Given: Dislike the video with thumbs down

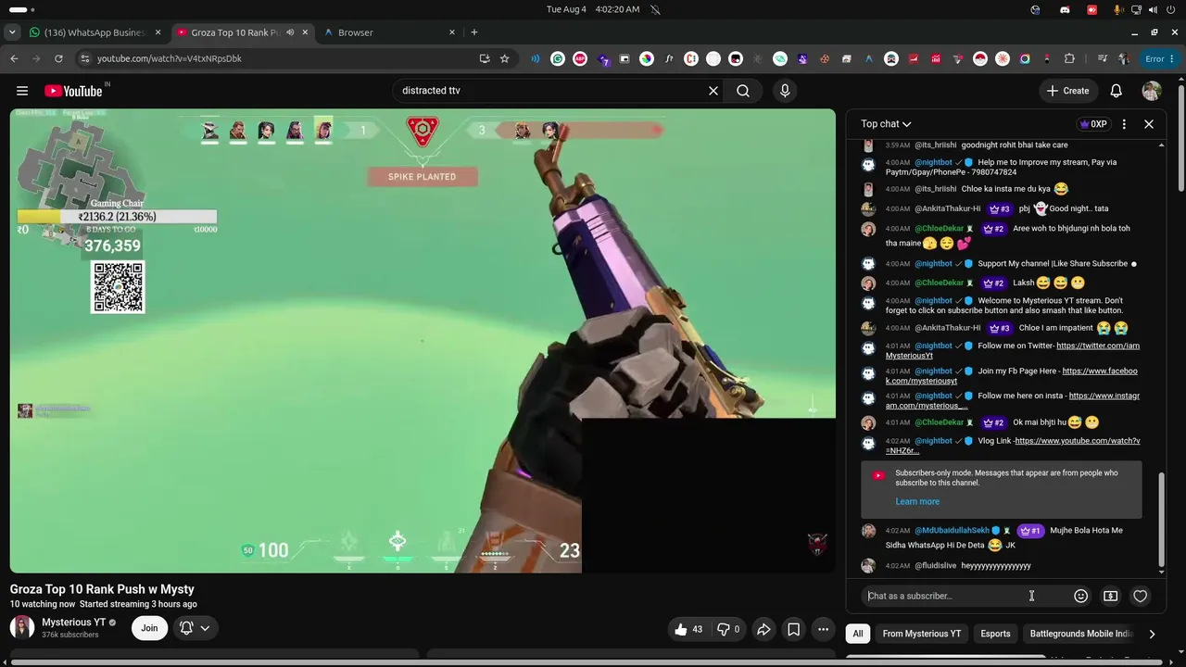Looking at the screenshot, I should [x=729, y=629].
